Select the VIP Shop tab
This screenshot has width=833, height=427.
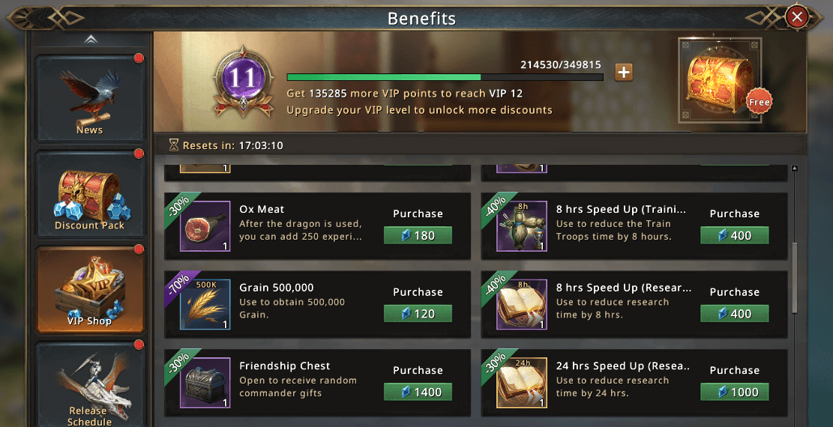point(89,290)
